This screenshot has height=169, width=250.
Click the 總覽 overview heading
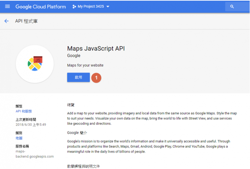click(70, 105)
